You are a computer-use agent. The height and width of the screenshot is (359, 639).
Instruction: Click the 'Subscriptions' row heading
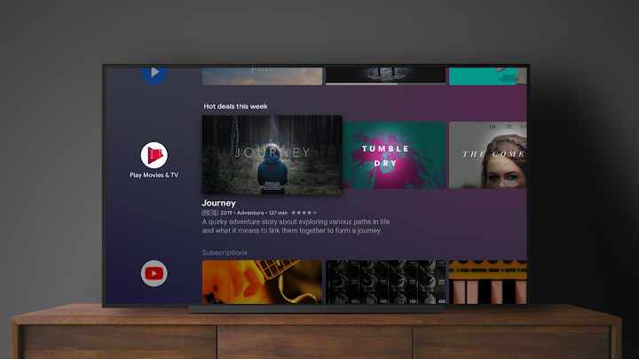(x=225, y=253)
